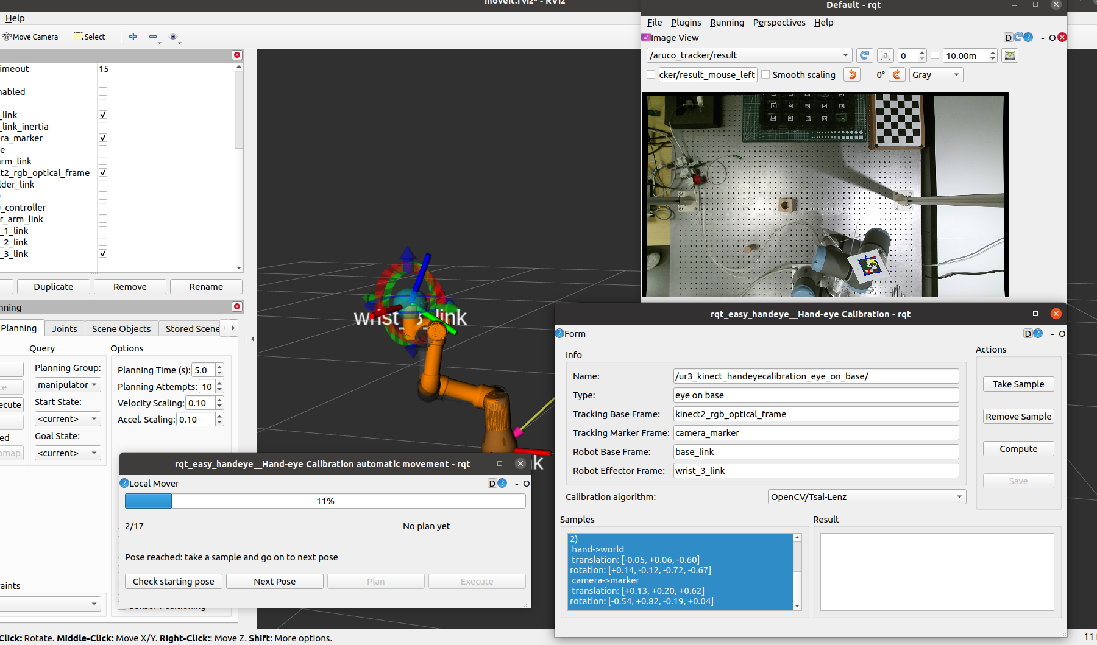Viewport: 1097px width, 645px height.
Task: Refresh the topic list in Image View
Action: 864,55
